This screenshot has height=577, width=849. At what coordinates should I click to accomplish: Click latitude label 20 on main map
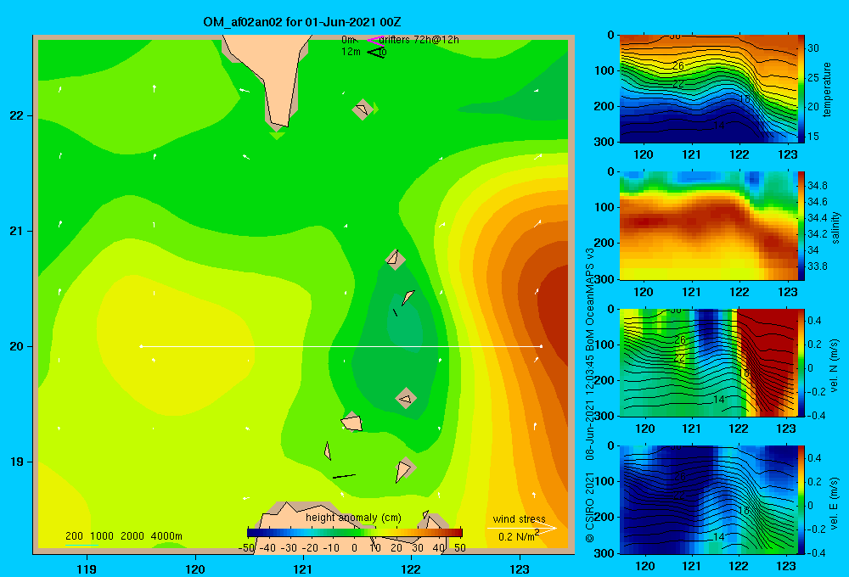pyautogui.click(x=16, y=346)
